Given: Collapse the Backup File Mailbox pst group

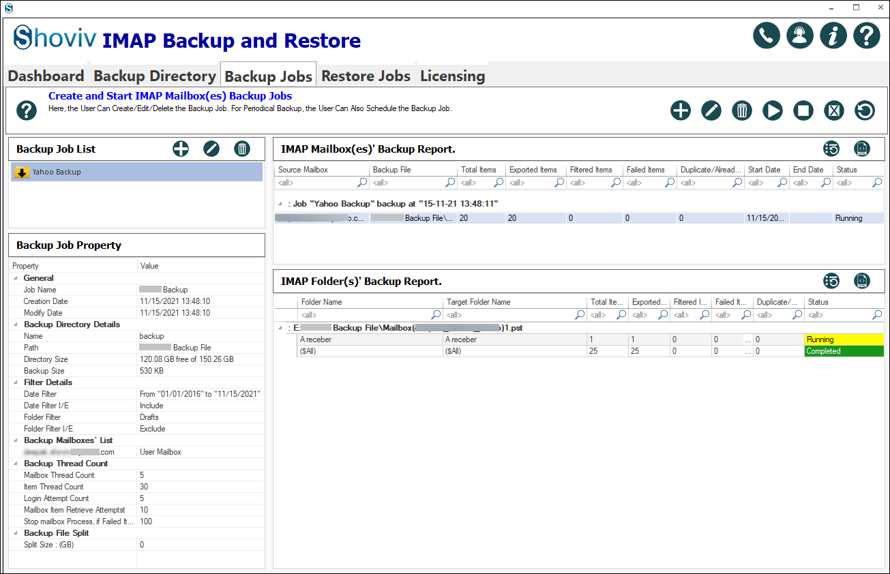Looking at the screenshot, I should coord(281,328).
